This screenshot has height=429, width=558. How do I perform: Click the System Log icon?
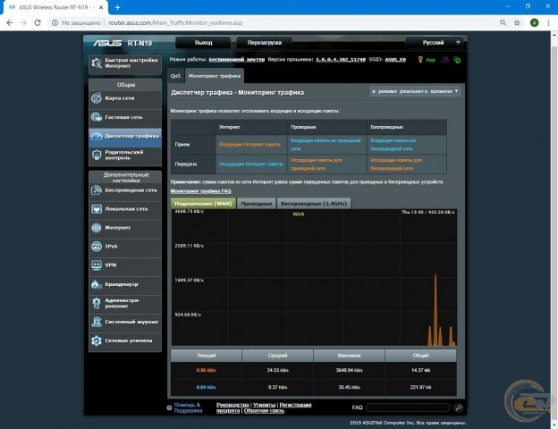pos(97,322)
